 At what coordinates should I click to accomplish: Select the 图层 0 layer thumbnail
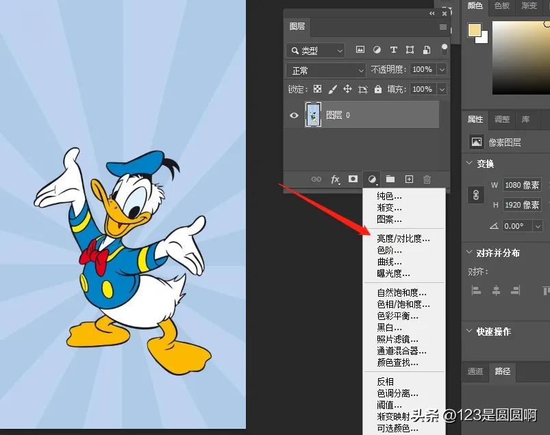pos(313,114)
